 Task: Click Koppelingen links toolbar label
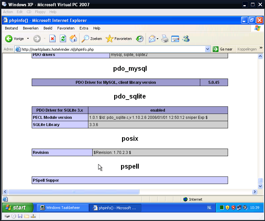pos(247,49)
